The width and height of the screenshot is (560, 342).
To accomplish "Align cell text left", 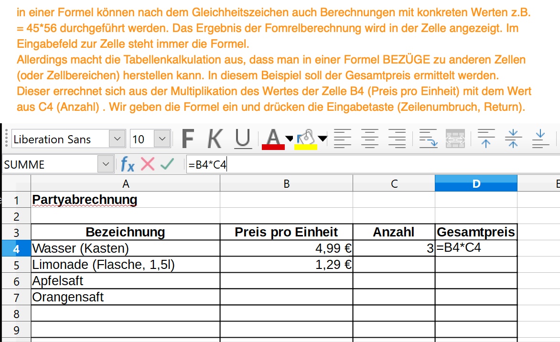I will (342, 139).
